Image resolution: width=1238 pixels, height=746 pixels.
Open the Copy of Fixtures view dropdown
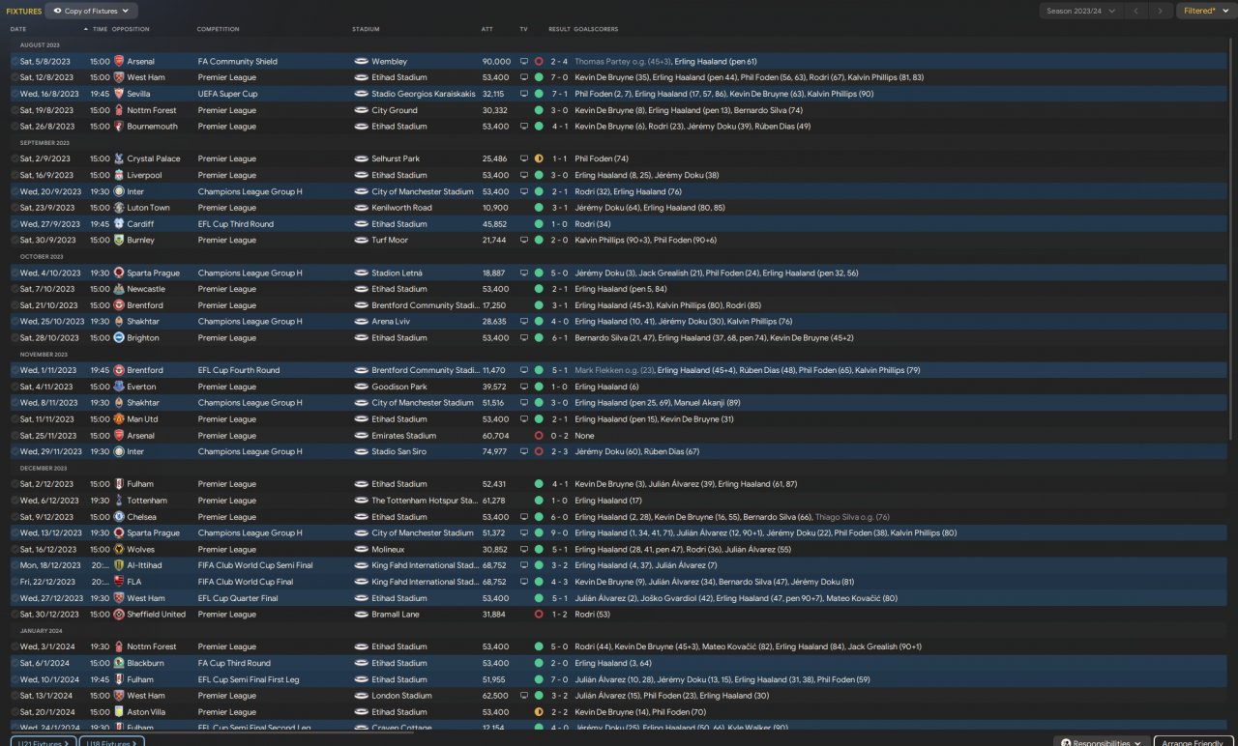(x=92, y=11)
